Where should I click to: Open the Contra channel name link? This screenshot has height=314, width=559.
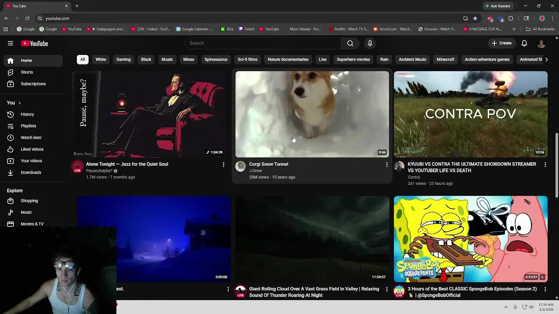click(x=414, y=177)
